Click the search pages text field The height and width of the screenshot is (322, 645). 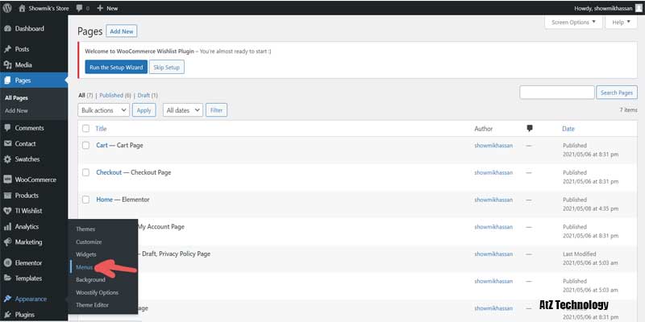(x=556, y=93)
